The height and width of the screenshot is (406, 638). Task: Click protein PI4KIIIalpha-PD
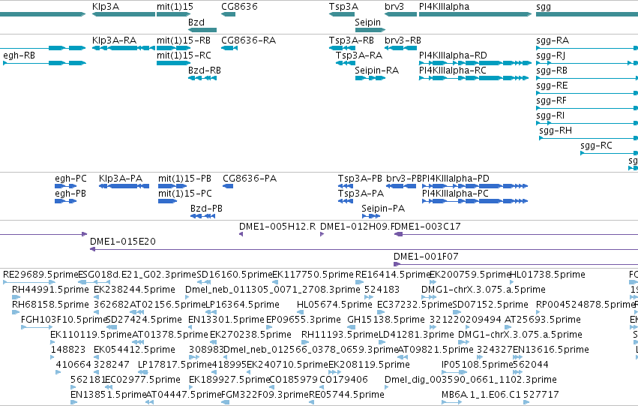tap(475, 186)
